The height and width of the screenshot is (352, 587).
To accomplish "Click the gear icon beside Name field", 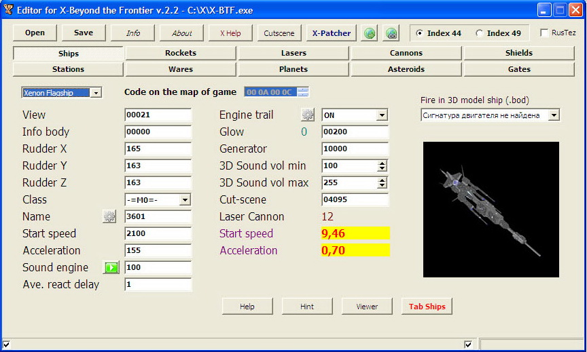I will (x=109, y=216).
